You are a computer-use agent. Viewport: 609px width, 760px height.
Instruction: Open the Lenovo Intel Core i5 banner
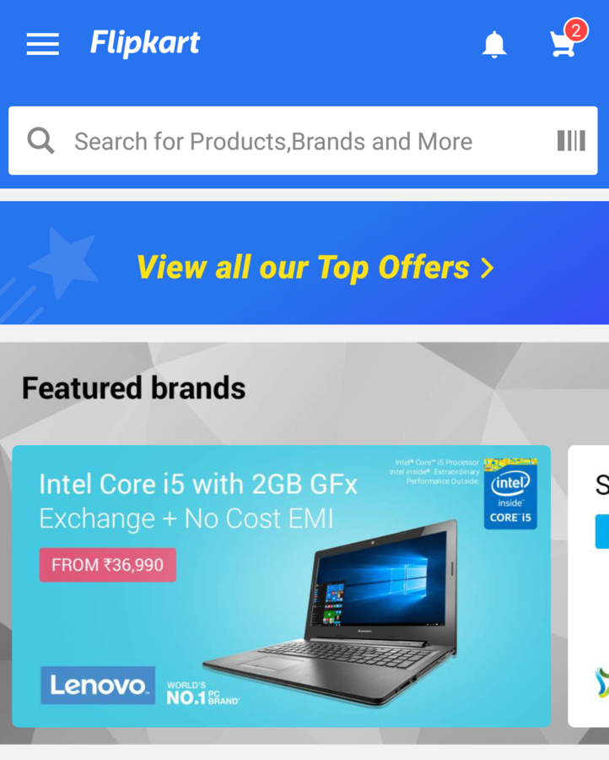[x=281, y=586]
